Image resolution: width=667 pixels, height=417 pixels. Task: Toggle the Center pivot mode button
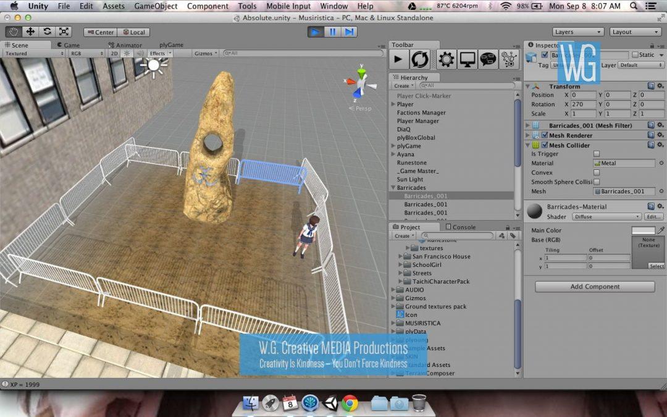click(101, 32)
